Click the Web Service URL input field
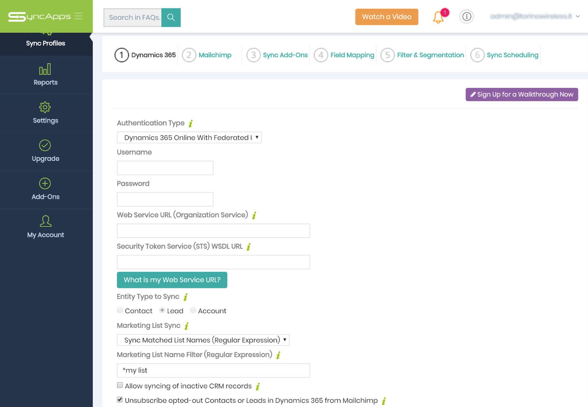 point(213,231)
